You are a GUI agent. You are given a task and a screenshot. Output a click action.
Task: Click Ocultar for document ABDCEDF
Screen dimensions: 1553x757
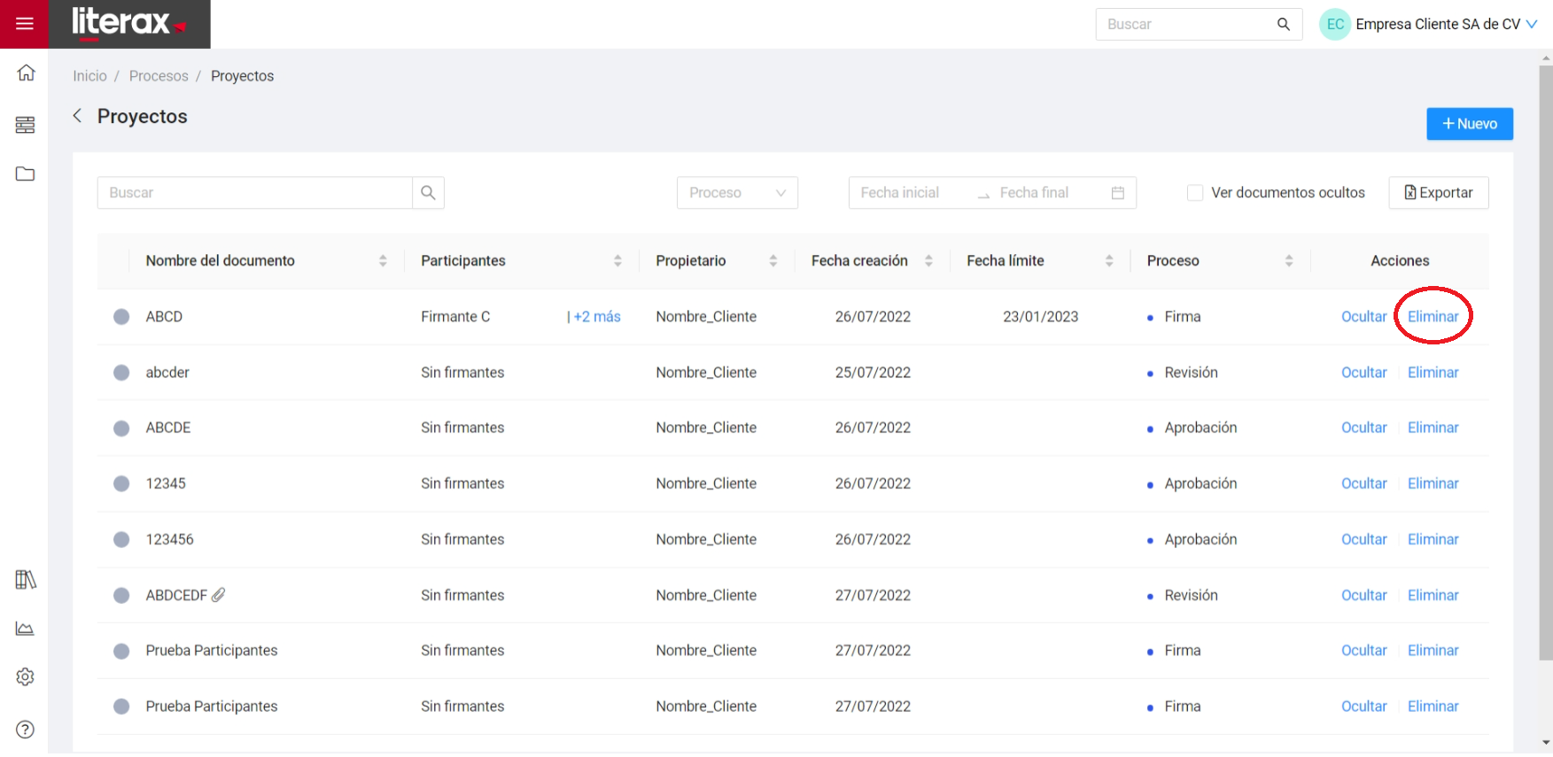pyautogui.click(x=1363, y=594)
